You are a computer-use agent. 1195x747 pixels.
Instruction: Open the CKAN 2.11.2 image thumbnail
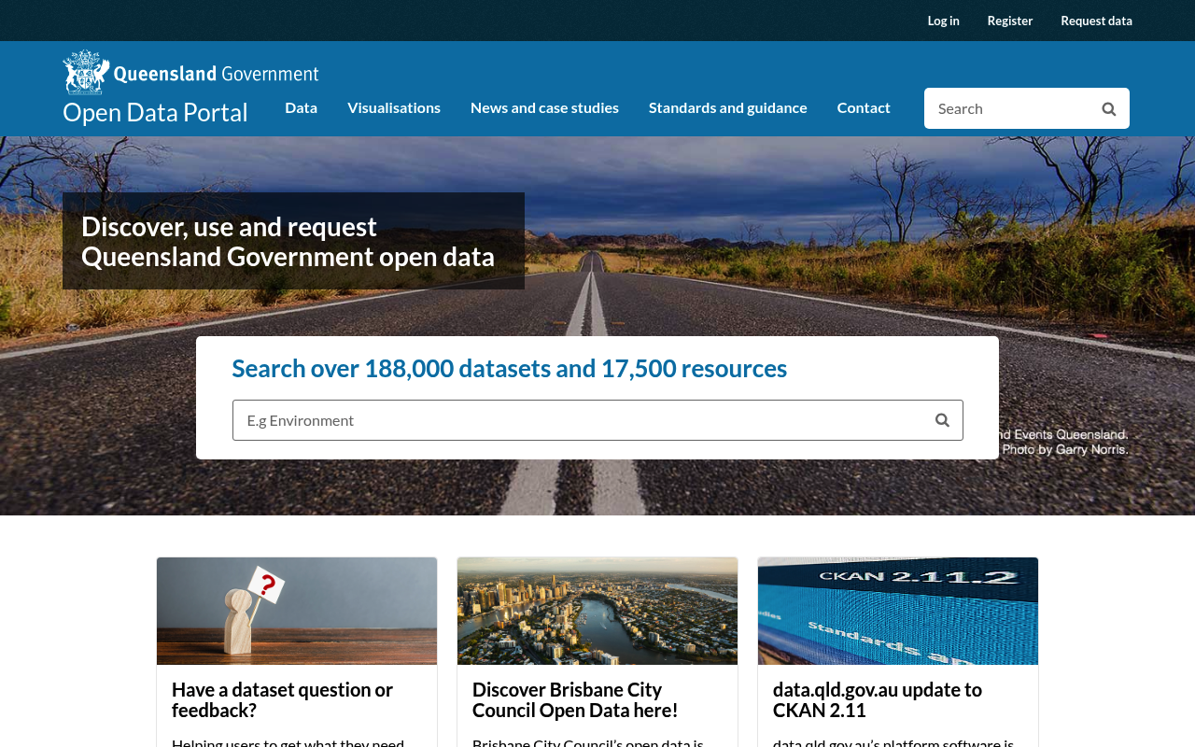click(x=898, y=611)
